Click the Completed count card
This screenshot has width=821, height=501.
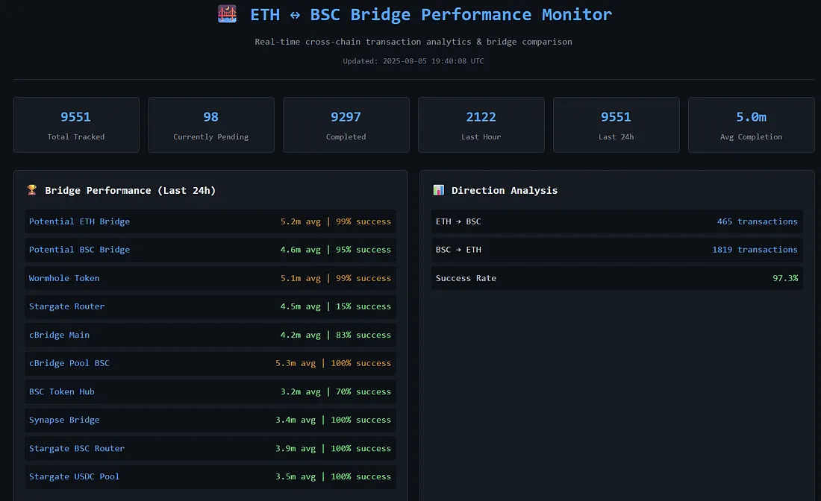coord(346,125)
